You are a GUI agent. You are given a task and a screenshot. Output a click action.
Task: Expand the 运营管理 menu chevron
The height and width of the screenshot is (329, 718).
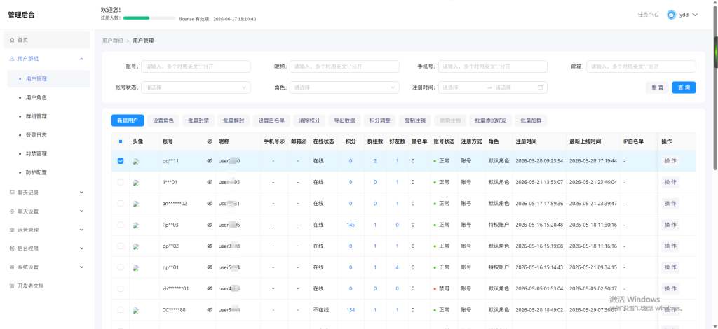tap(81, 230)
